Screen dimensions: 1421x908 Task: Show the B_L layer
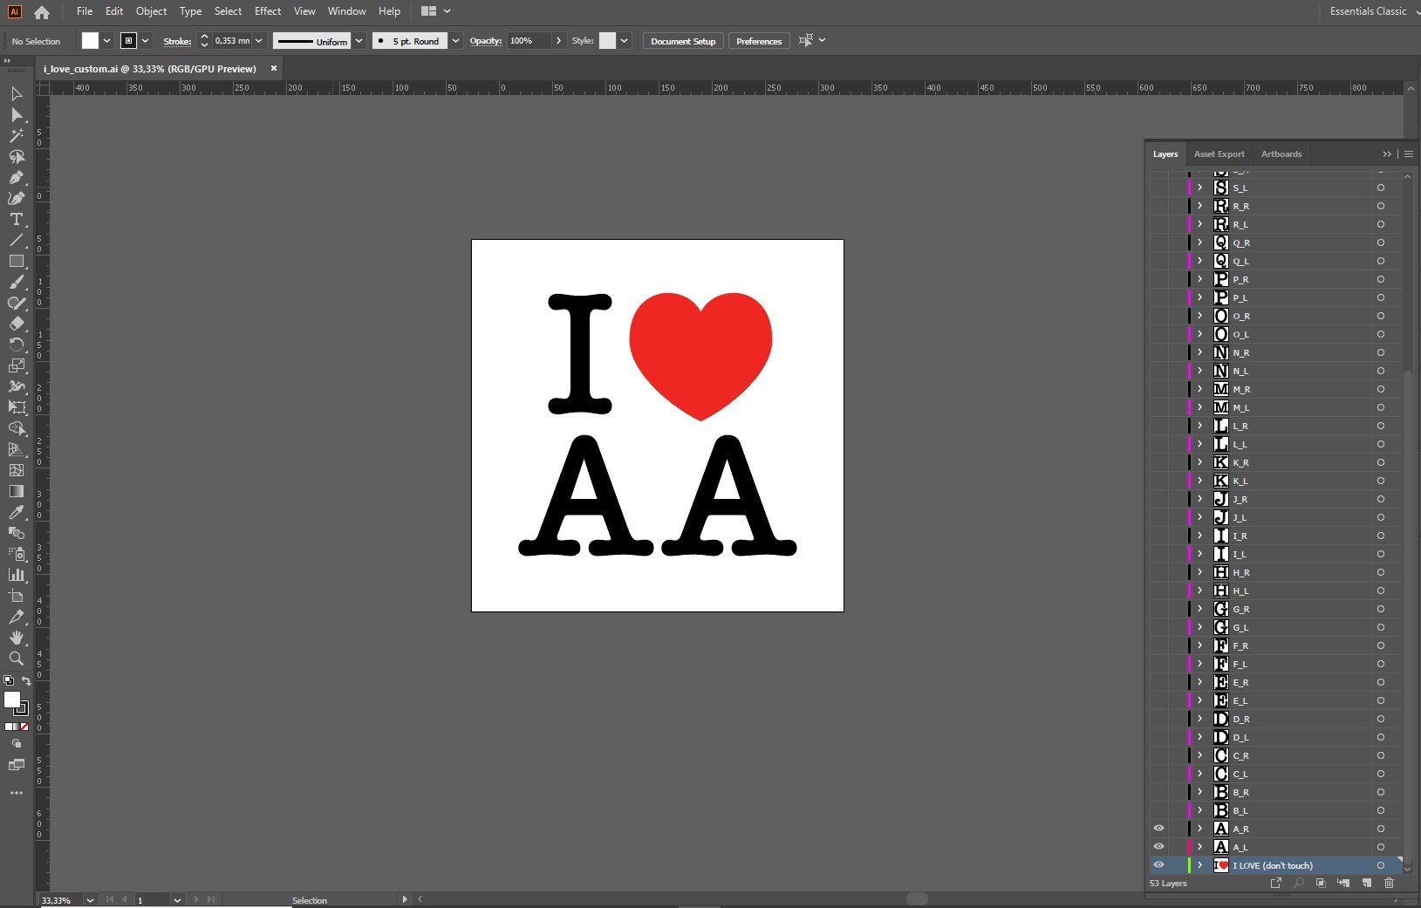pyautogui.click(x=1158, y=810)
